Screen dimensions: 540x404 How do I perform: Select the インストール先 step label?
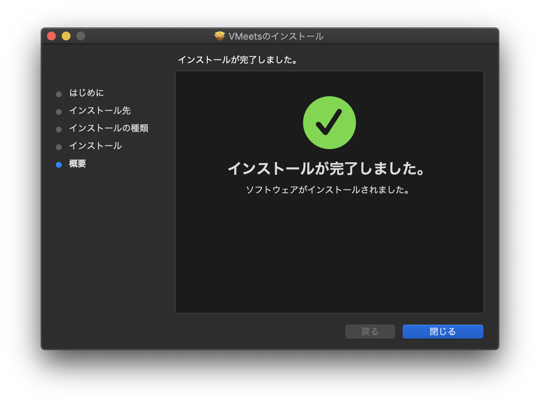[x=100, y=111]
